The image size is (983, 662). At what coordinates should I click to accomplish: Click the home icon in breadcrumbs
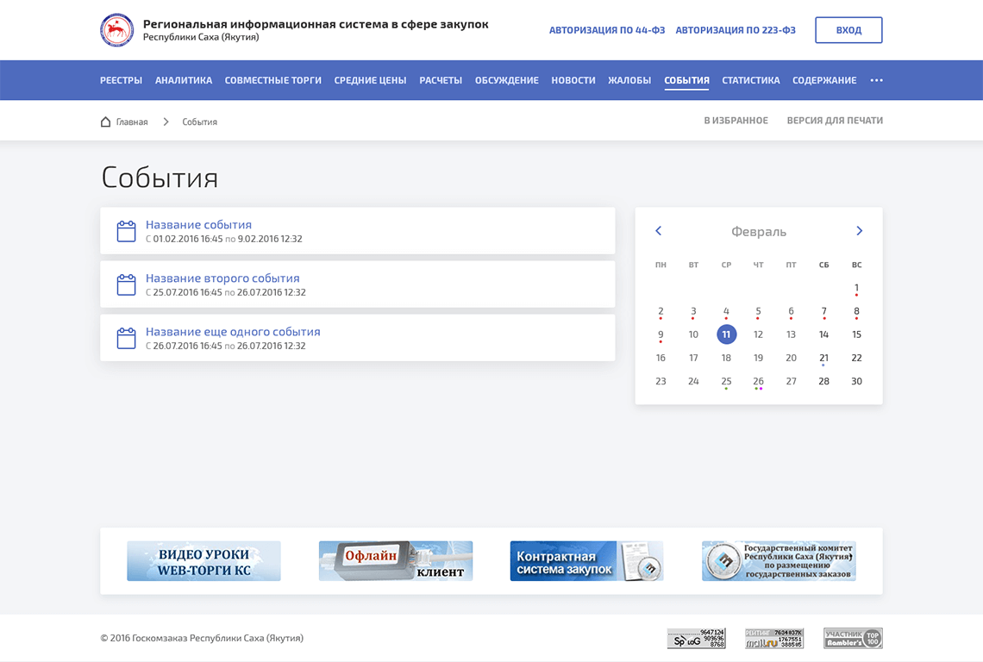coord(106,122)
